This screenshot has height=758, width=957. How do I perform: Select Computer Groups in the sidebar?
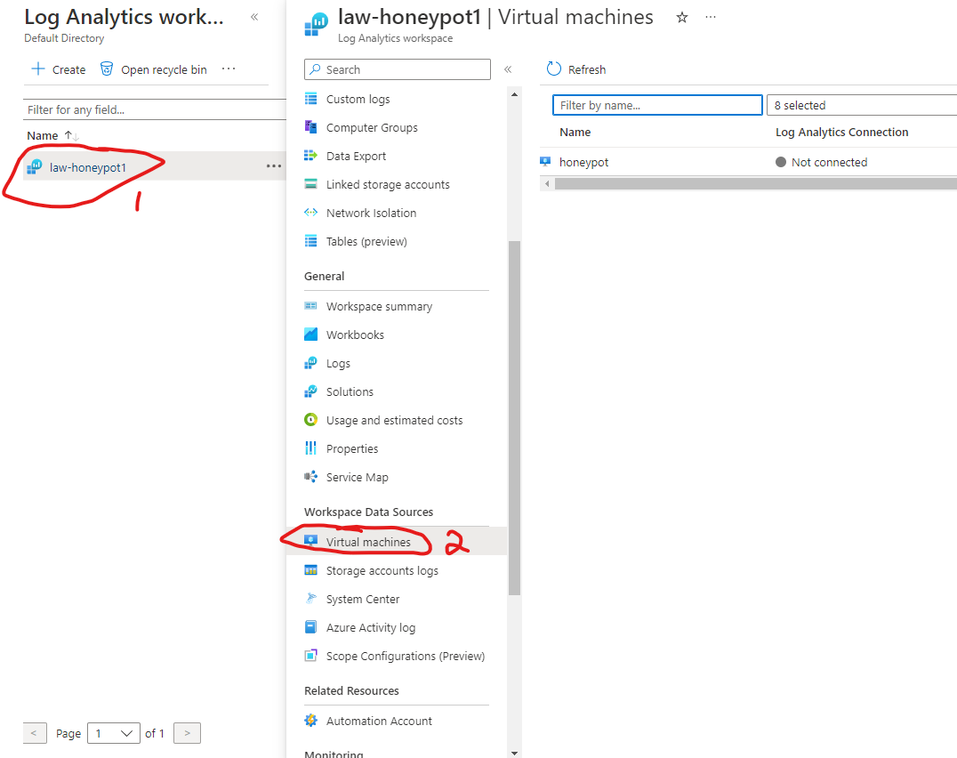point(370,127)
